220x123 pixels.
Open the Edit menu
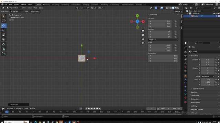(10, 4)
